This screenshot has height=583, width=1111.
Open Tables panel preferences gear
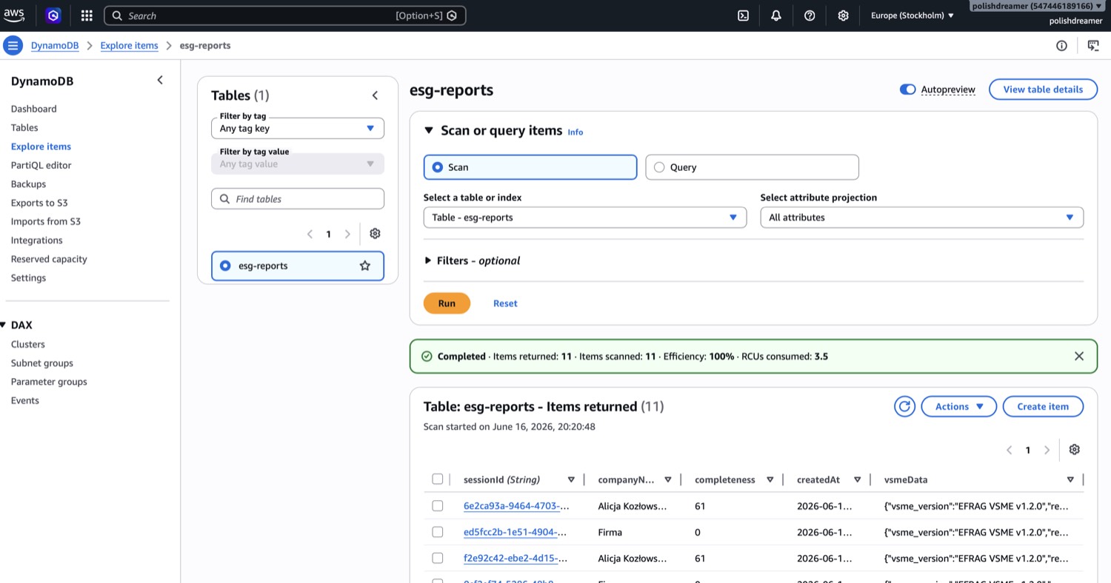[x=375, y=233]
